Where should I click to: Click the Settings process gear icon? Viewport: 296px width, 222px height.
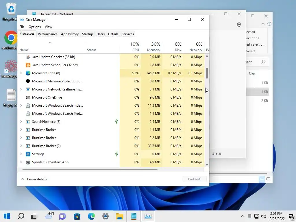(28, 154)
